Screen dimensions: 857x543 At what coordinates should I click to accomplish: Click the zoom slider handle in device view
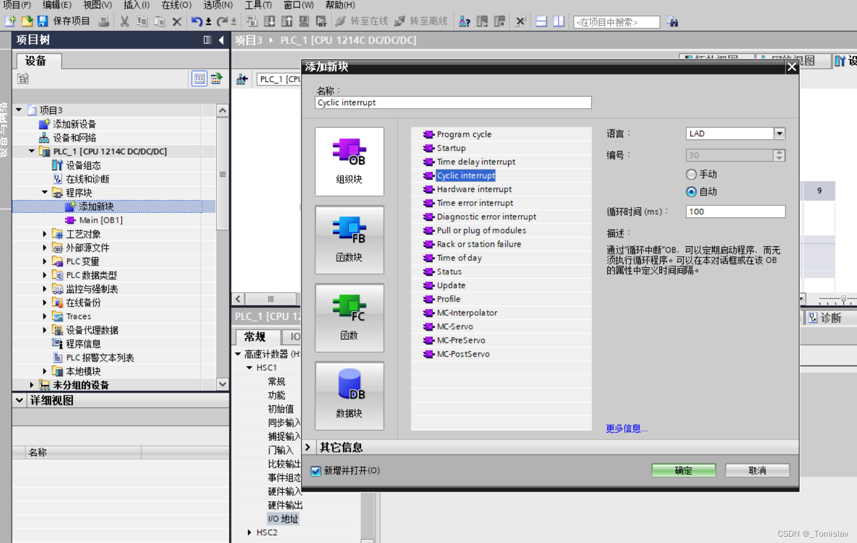coord(843,300)
